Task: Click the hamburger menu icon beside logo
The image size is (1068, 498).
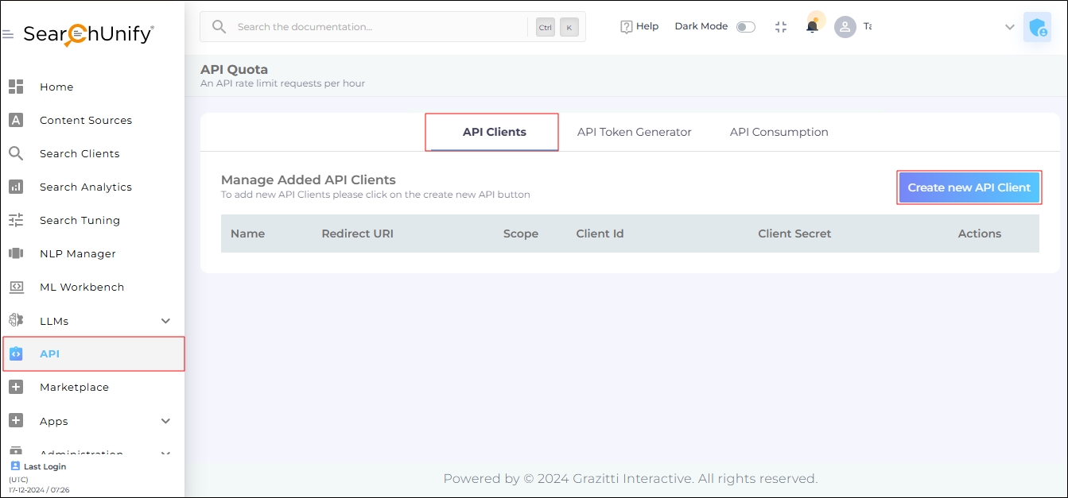Action: coord(8,35)
